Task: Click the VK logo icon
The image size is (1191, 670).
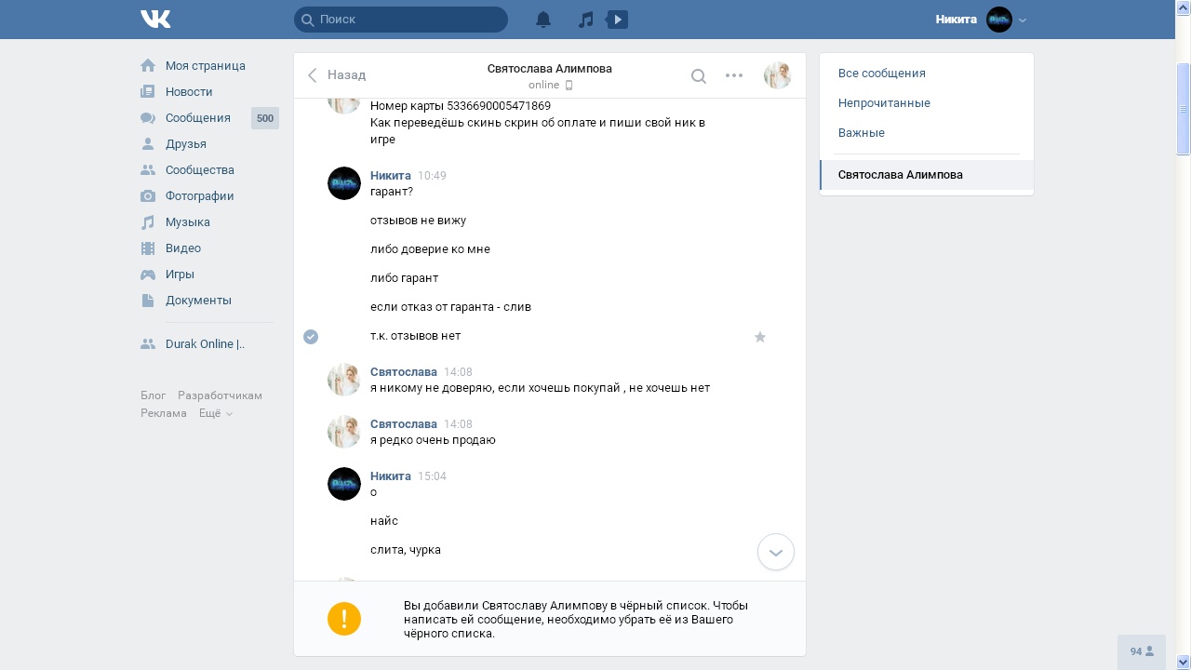Action: pos(155,19)
